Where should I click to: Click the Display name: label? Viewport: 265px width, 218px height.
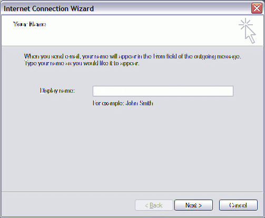click(57, 91)
